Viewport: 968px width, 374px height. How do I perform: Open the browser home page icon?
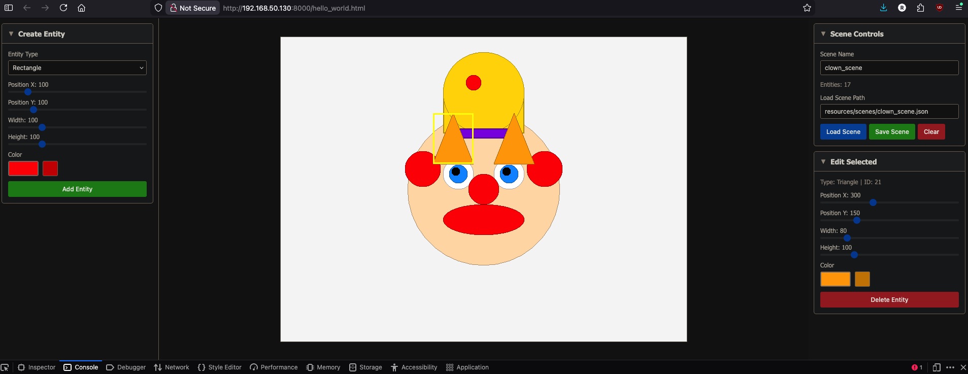coord(81,8)
